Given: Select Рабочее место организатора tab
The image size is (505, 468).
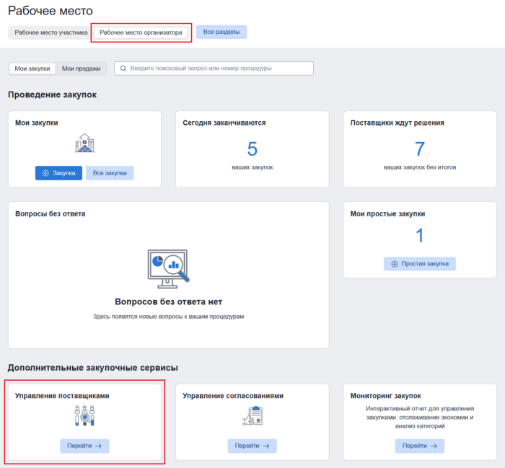Looking at the screenshot, I should coord(141,32).
